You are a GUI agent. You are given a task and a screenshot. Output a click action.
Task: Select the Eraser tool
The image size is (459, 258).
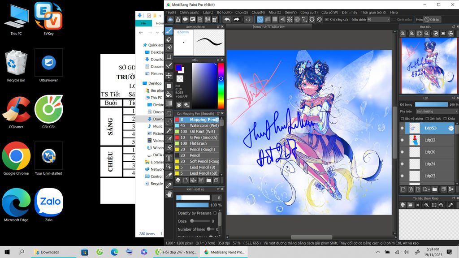169,39
